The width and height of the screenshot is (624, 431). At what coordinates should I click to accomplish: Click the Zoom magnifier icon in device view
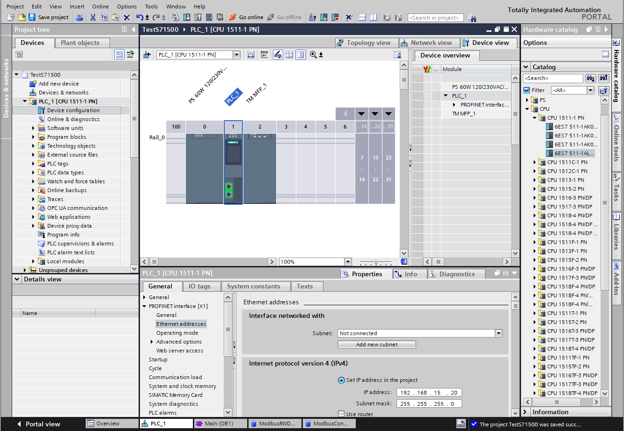click(313, 55)
